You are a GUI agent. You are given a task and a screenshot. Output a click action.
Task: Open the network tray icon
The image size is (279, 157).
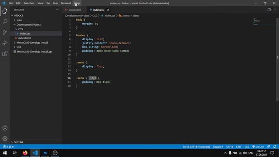click(x=240, y=153)
